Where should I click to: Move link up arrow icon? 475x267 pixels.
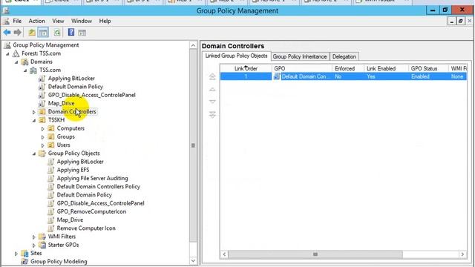coord(212,90)
